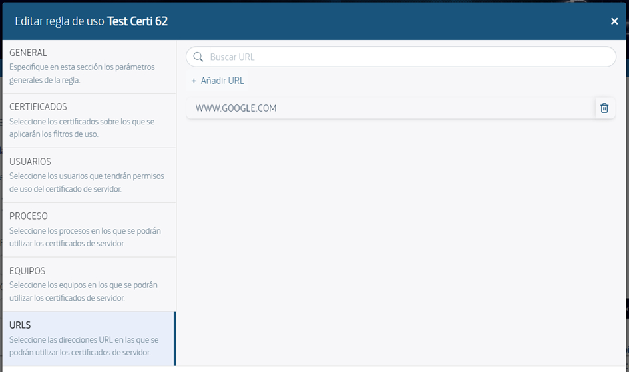Focus the Buscar URL search field
The width and height of the screenshot is (629, 372).
[406, 57]
